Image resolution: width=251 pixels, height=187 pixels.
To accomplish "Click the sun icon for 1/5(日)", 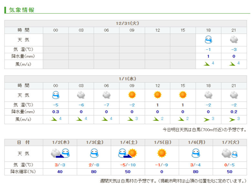I will point(162,153).
